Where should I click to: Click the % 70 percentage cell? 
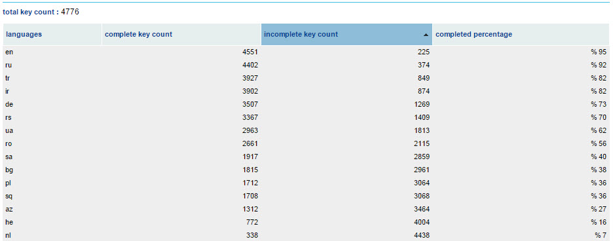[521, 117]
